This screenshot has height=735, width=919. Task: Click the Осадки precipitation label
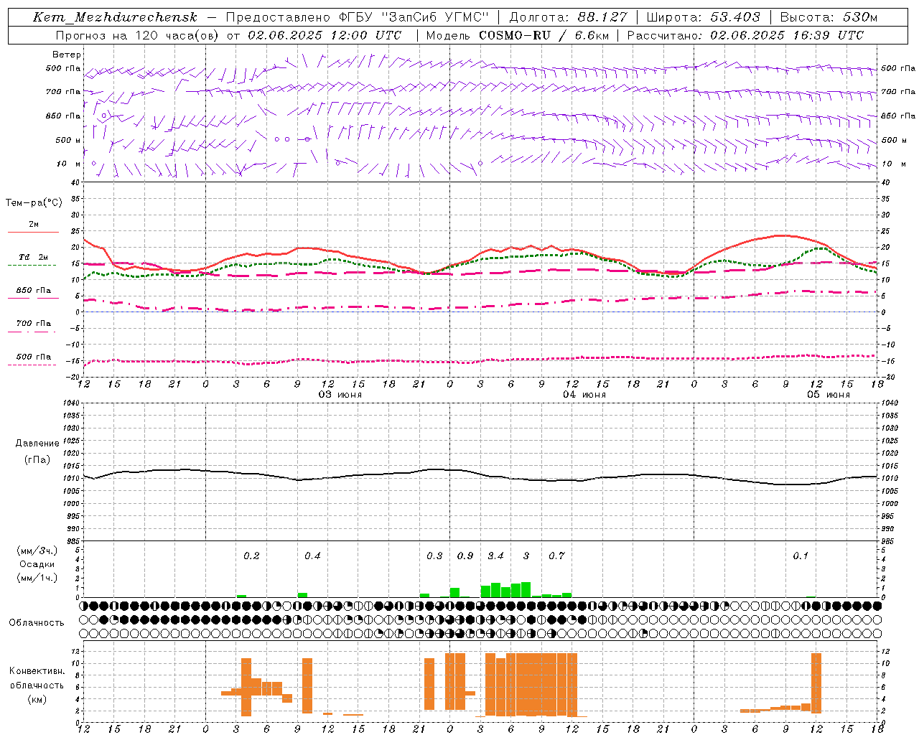tap(37, 564)
